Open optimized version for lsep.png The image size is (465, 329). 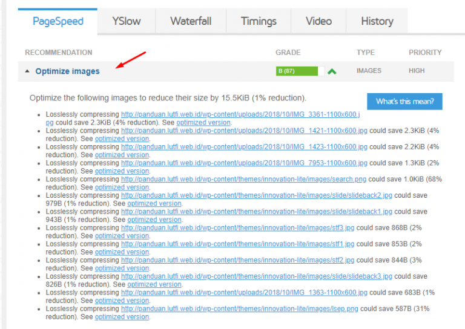tap(122, 317)
